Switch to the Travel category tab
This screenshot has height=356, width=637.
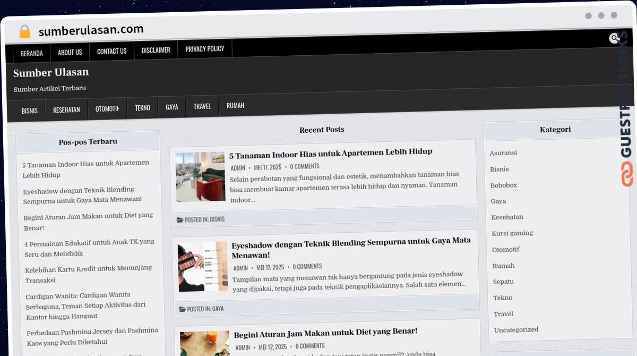pyautogui.click(x=202, y=106)
